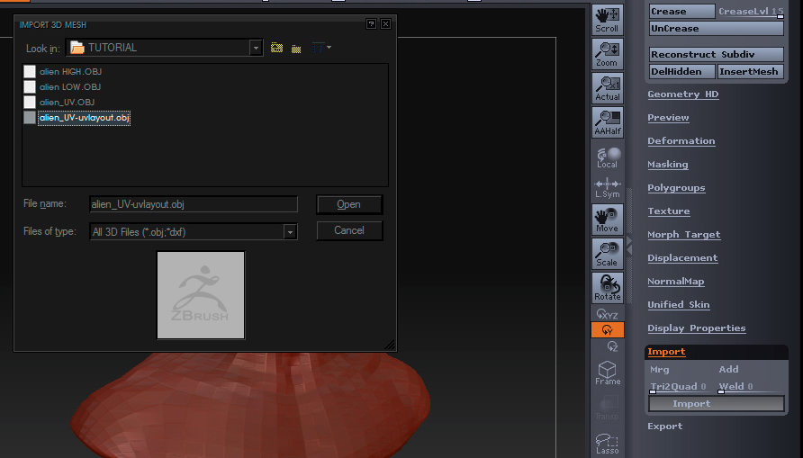Click the help question mark in dialog
This screenshot has height=458, width=803.
(371, 24)
